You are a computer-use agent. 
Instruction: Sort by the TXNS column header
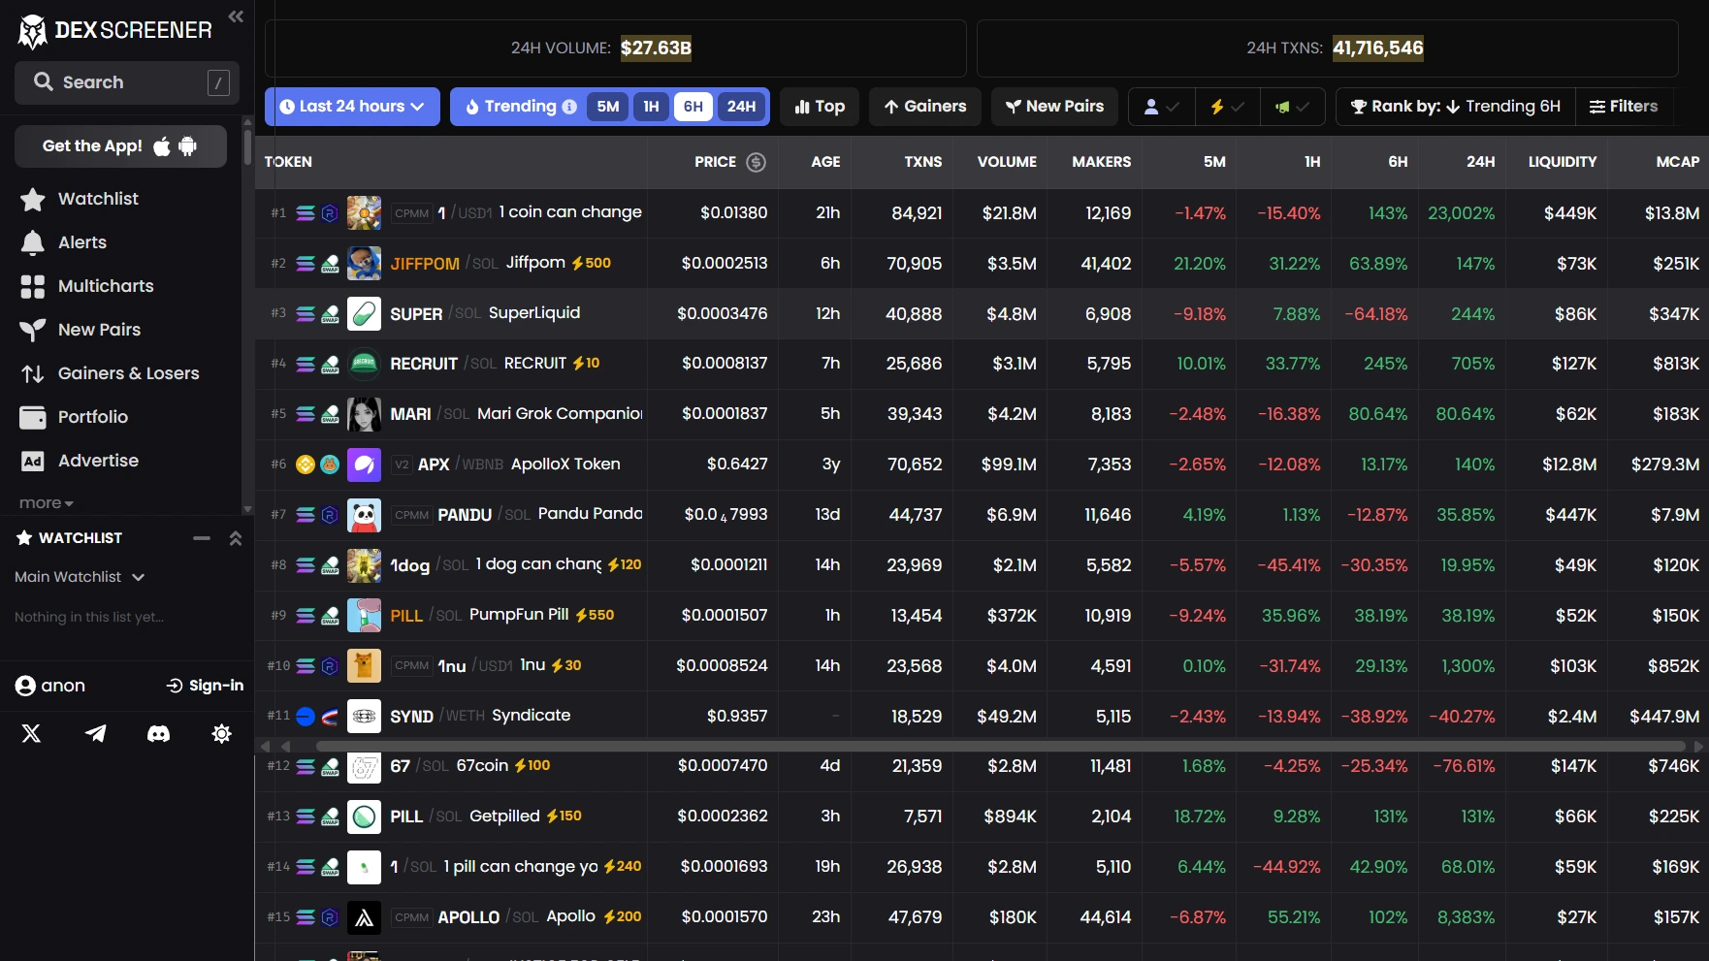(x=922, y=162)
